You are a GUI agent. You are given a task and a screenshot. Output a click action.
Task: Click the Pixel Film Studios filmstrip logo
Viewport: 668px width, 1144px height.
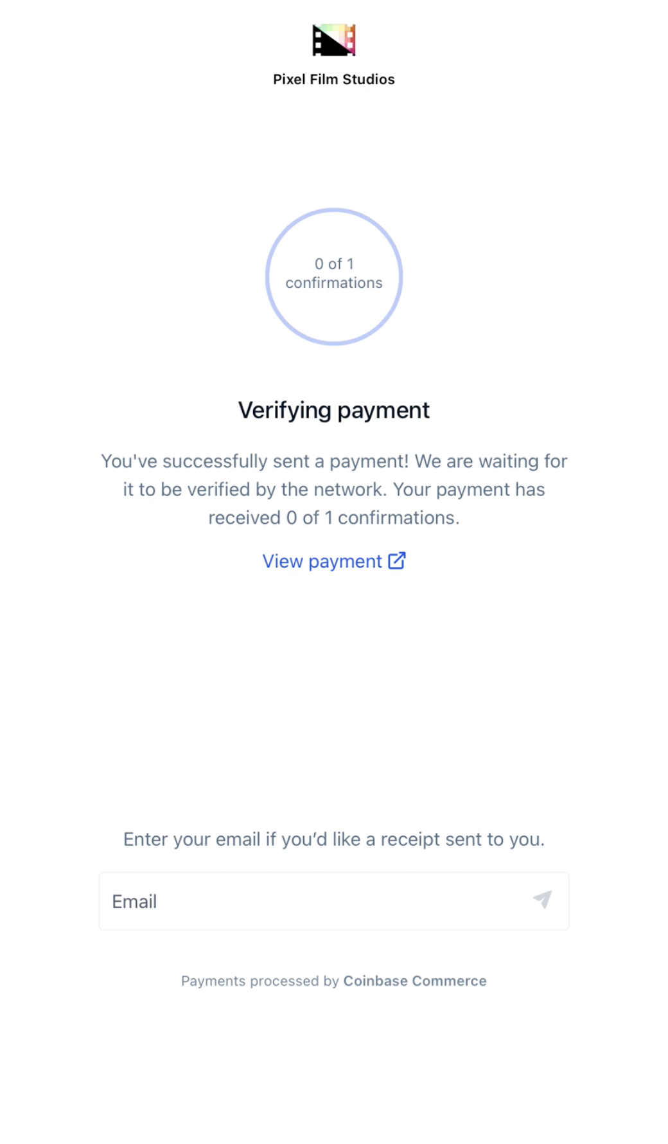[x=334, y=40]
